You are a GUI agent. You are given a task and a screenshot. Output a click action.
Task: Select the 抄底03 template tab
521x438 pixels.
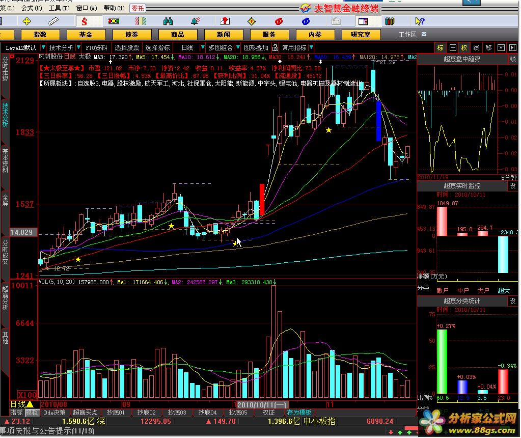pyautogui.click(x=177, y=413)
